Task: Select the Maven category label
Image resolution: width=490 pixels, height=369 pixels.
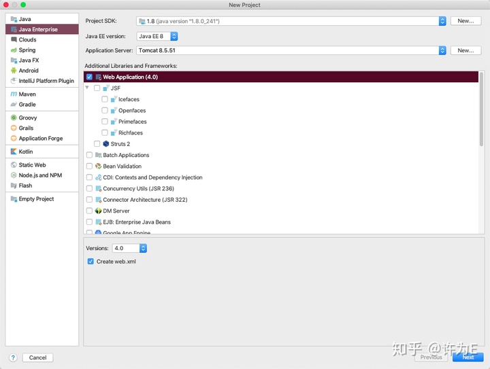Action: coord(27,94)
